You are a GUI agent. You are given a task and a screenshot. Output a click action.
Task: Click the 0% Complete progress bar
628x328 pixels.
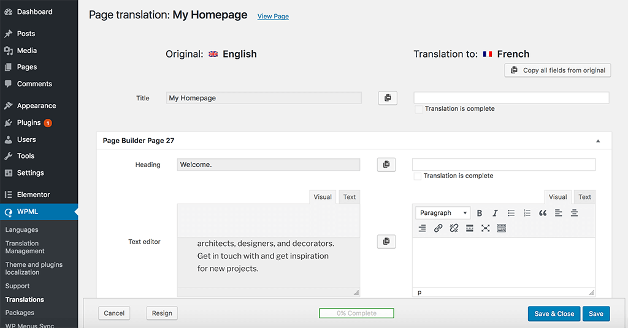pyautogui.click(x=356, y=313)
